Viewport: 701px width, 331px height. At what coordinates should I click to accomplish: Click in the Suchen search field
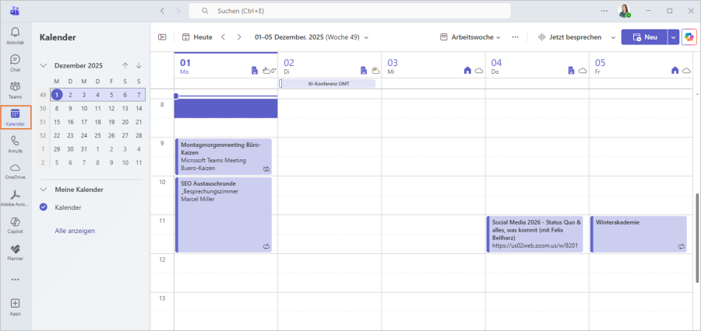350,11
